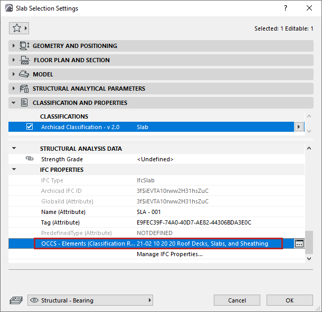322x312 pixels.
Task: Click the Cancel button
Action: tap(237, 300)
